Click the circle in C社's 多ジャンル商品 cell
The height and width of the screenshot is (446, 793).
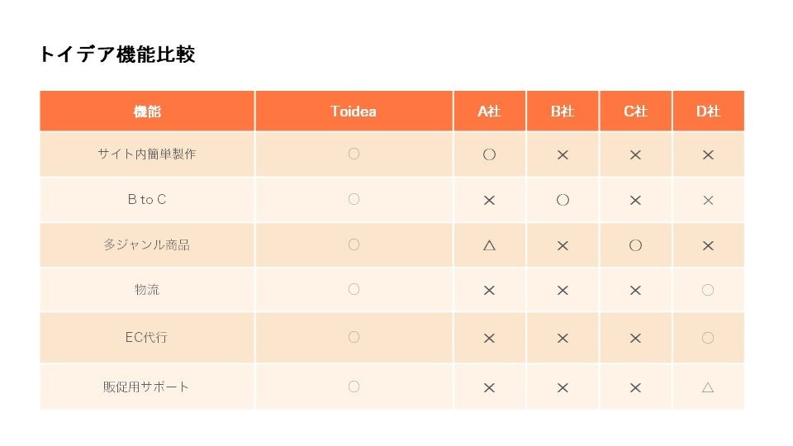click(x=635, y=245)
